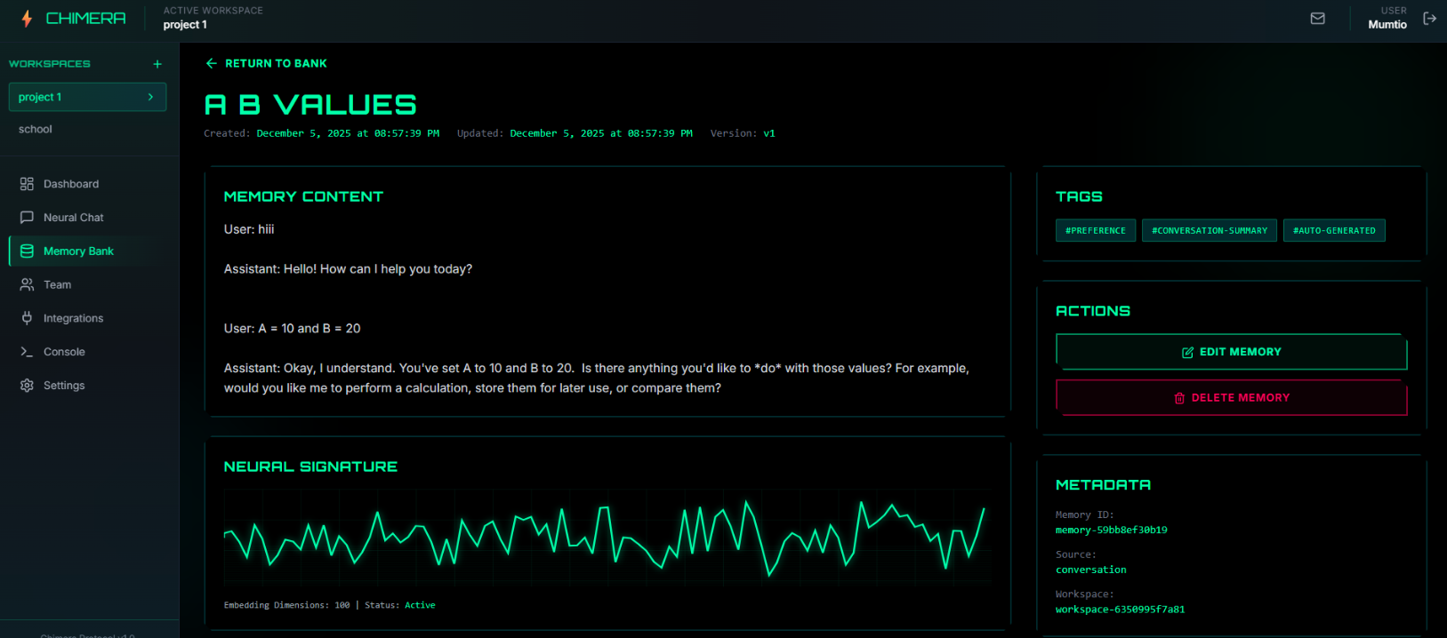Viewport: 1447px width, 638px height.
Task: Open Settings from sidebar
Action: (x=89, y=386)
